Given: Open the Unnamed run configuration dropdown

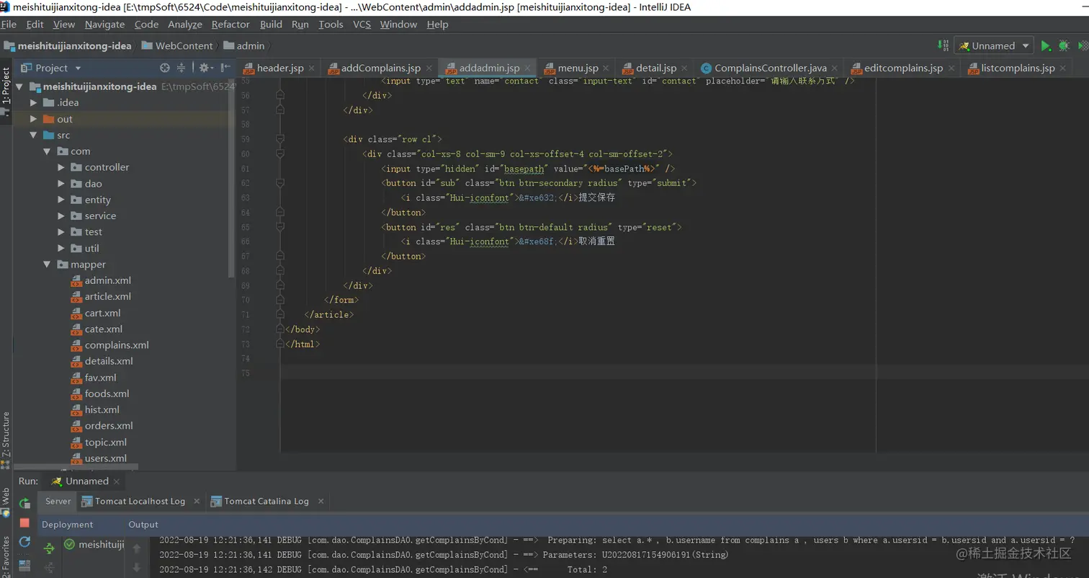Looking at the screenshot, I should coord(994,45).
